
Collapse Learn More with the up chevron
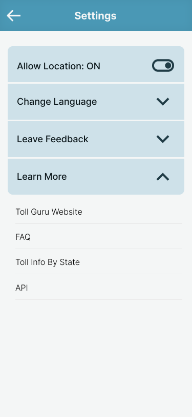coord(163,177)
